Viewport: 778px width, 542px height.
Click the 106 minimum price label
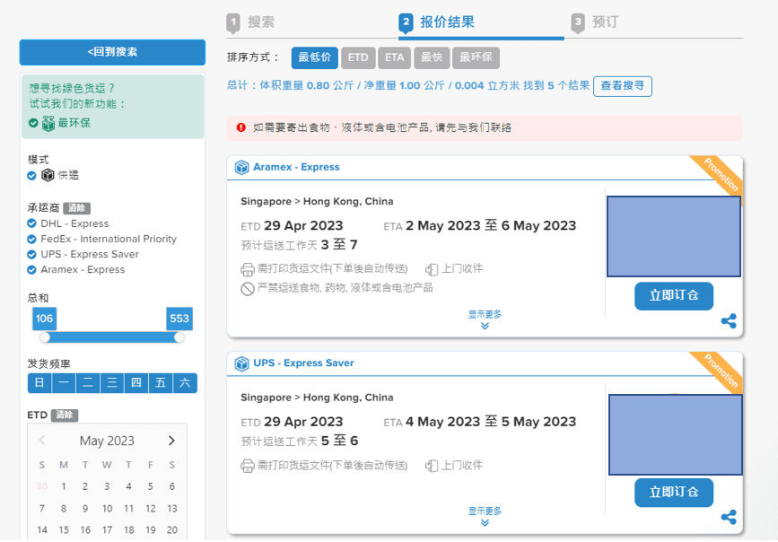[x=44, y=319]
